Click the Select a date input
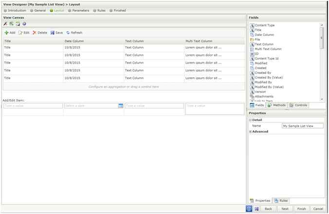 tap(91, 106)
